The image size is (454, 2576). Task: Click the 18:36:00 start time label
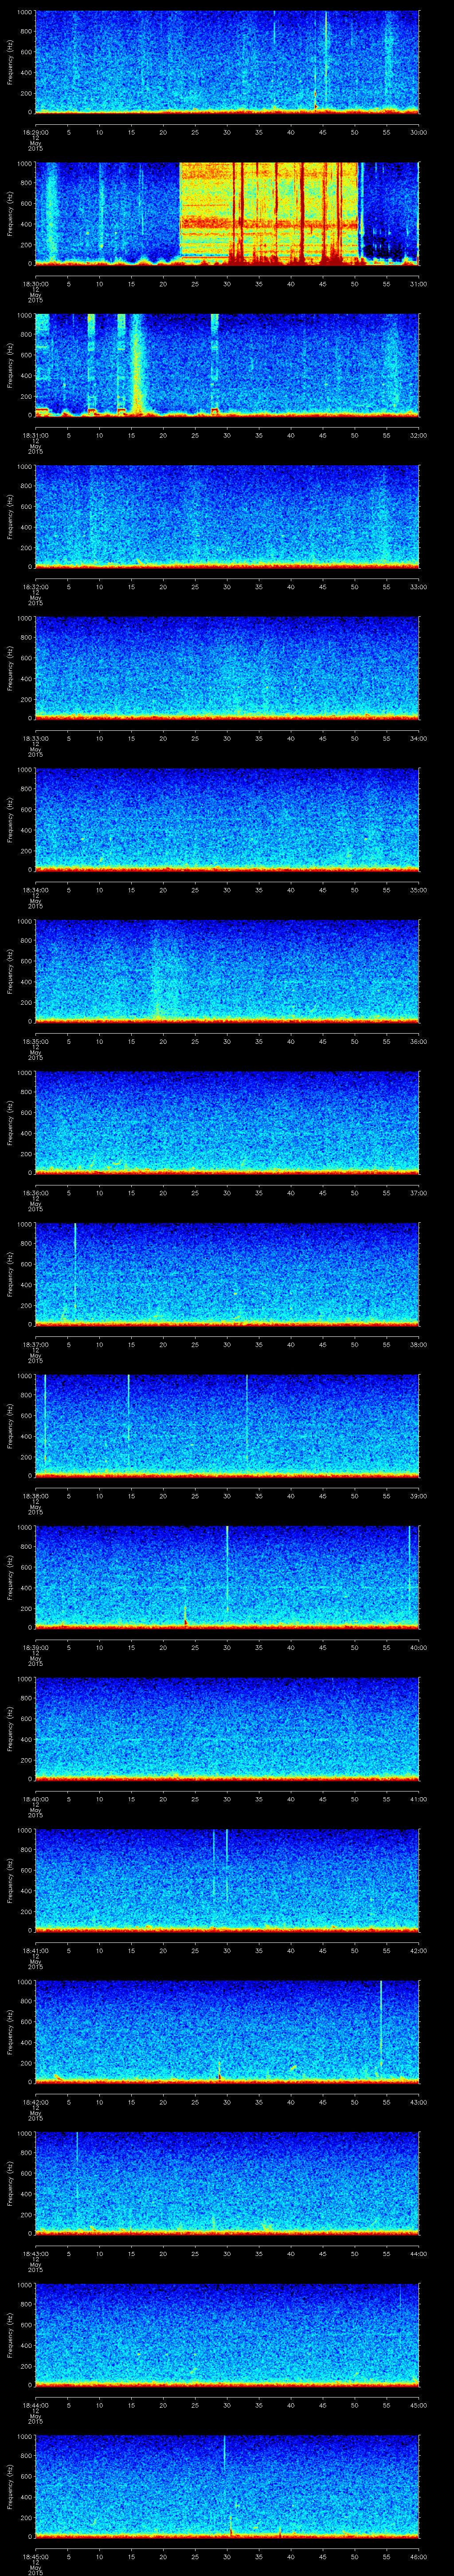[35, 1193]
